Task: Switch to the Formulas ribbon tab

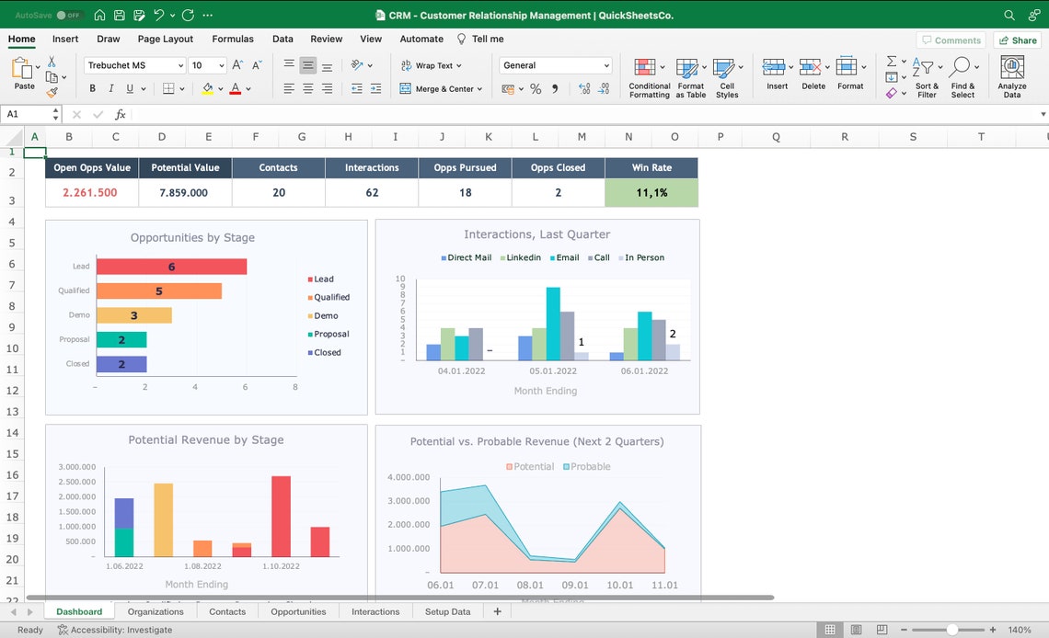Action: click(233, 39)
